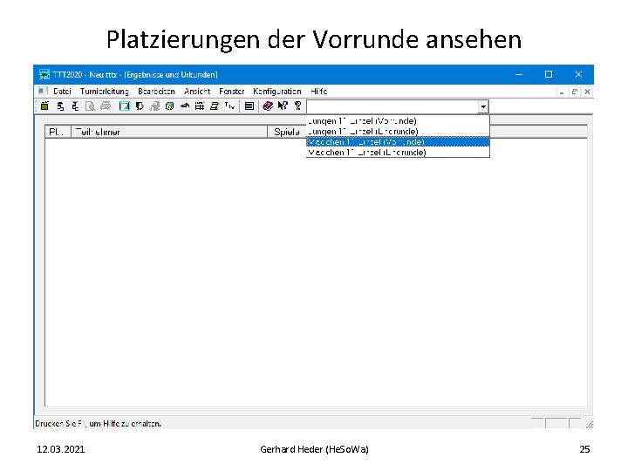
Task: Click the document icon left of Datei
Action: pos(44,91)
